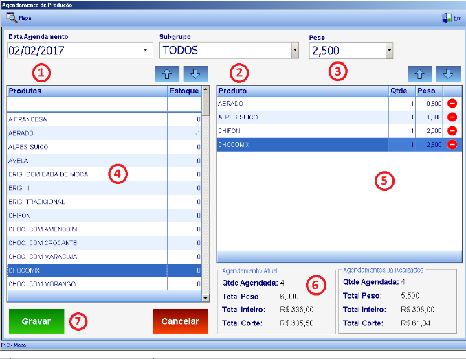Select BRIG. COM BABA DE MOCA
The height and width of the screenshot is (359, 466).
click(x=104, y=174)
